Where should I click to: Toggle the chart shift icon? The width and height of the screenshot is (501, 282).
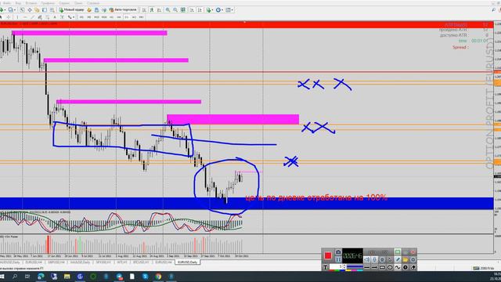(200, 10)
